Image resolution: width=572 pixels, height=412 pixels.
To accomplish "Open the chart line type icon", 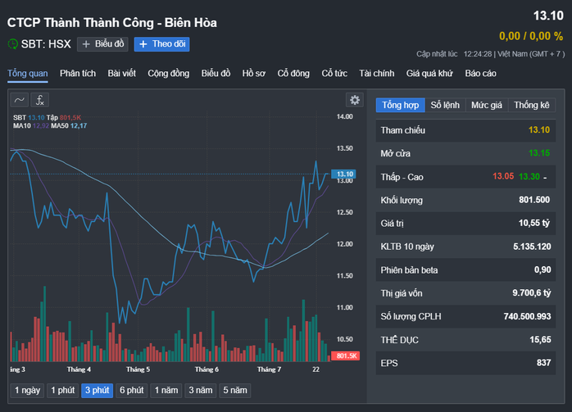I will (x=20, y=100).
